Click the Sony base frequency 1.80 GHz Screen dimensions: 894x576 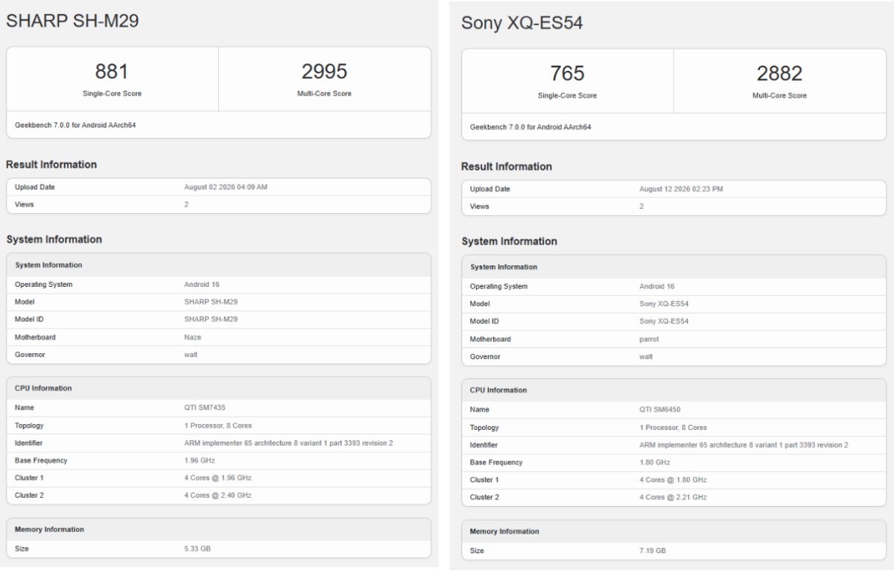point(655,463)
